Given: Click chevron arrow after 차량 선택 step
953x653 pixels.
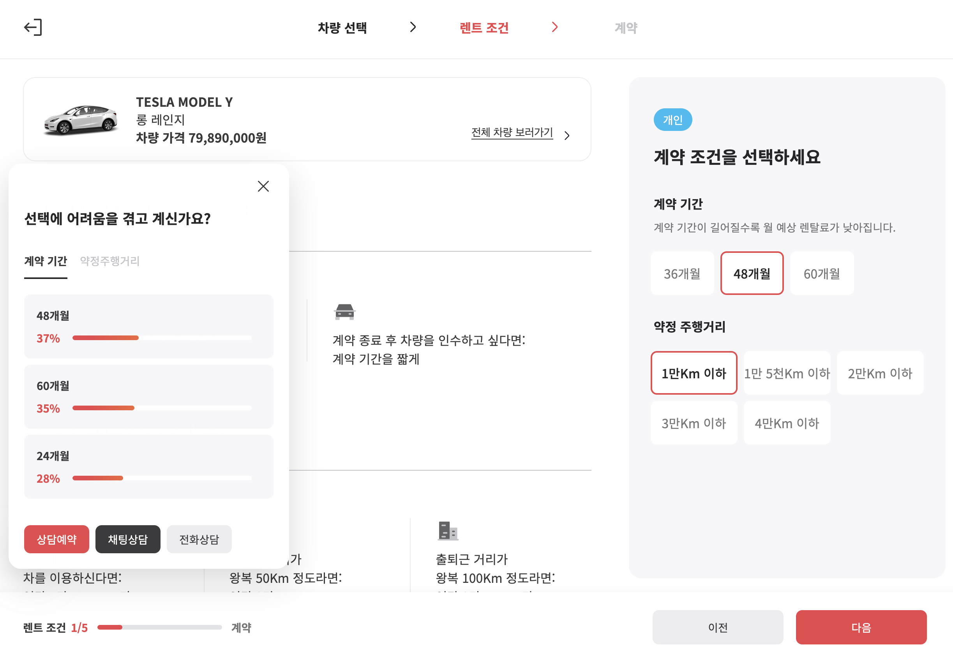Looking at the screenshot, I should tap(413, 27).
